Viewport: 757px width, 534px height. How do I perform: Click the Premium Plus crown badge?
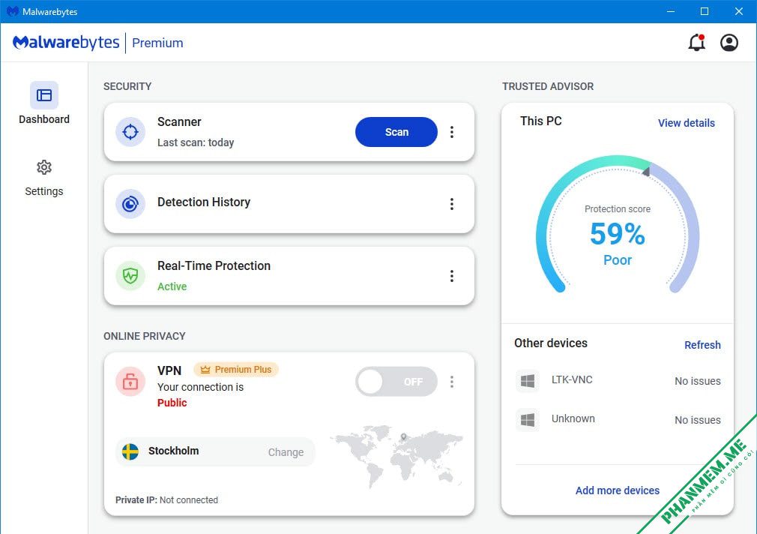pos(236,370)
